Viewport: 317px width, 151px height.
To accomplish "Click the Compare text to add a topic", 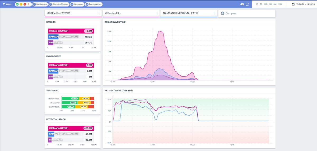I will (231, 13).
